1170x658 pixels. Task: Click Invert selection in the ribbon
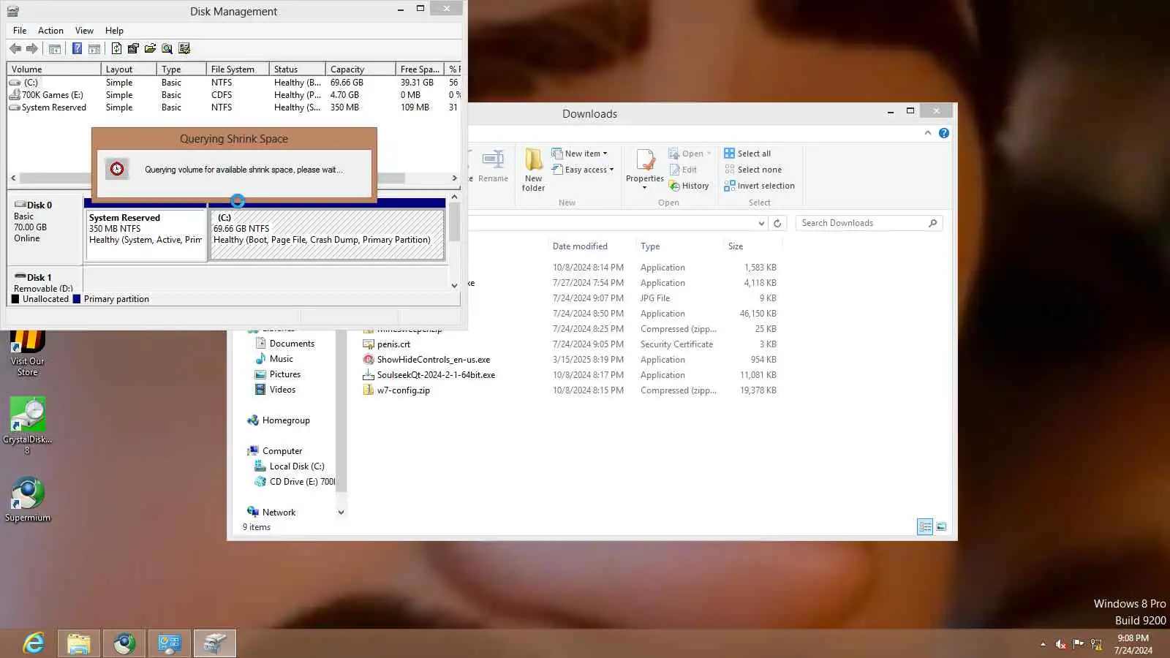click(x=759, y=186)
